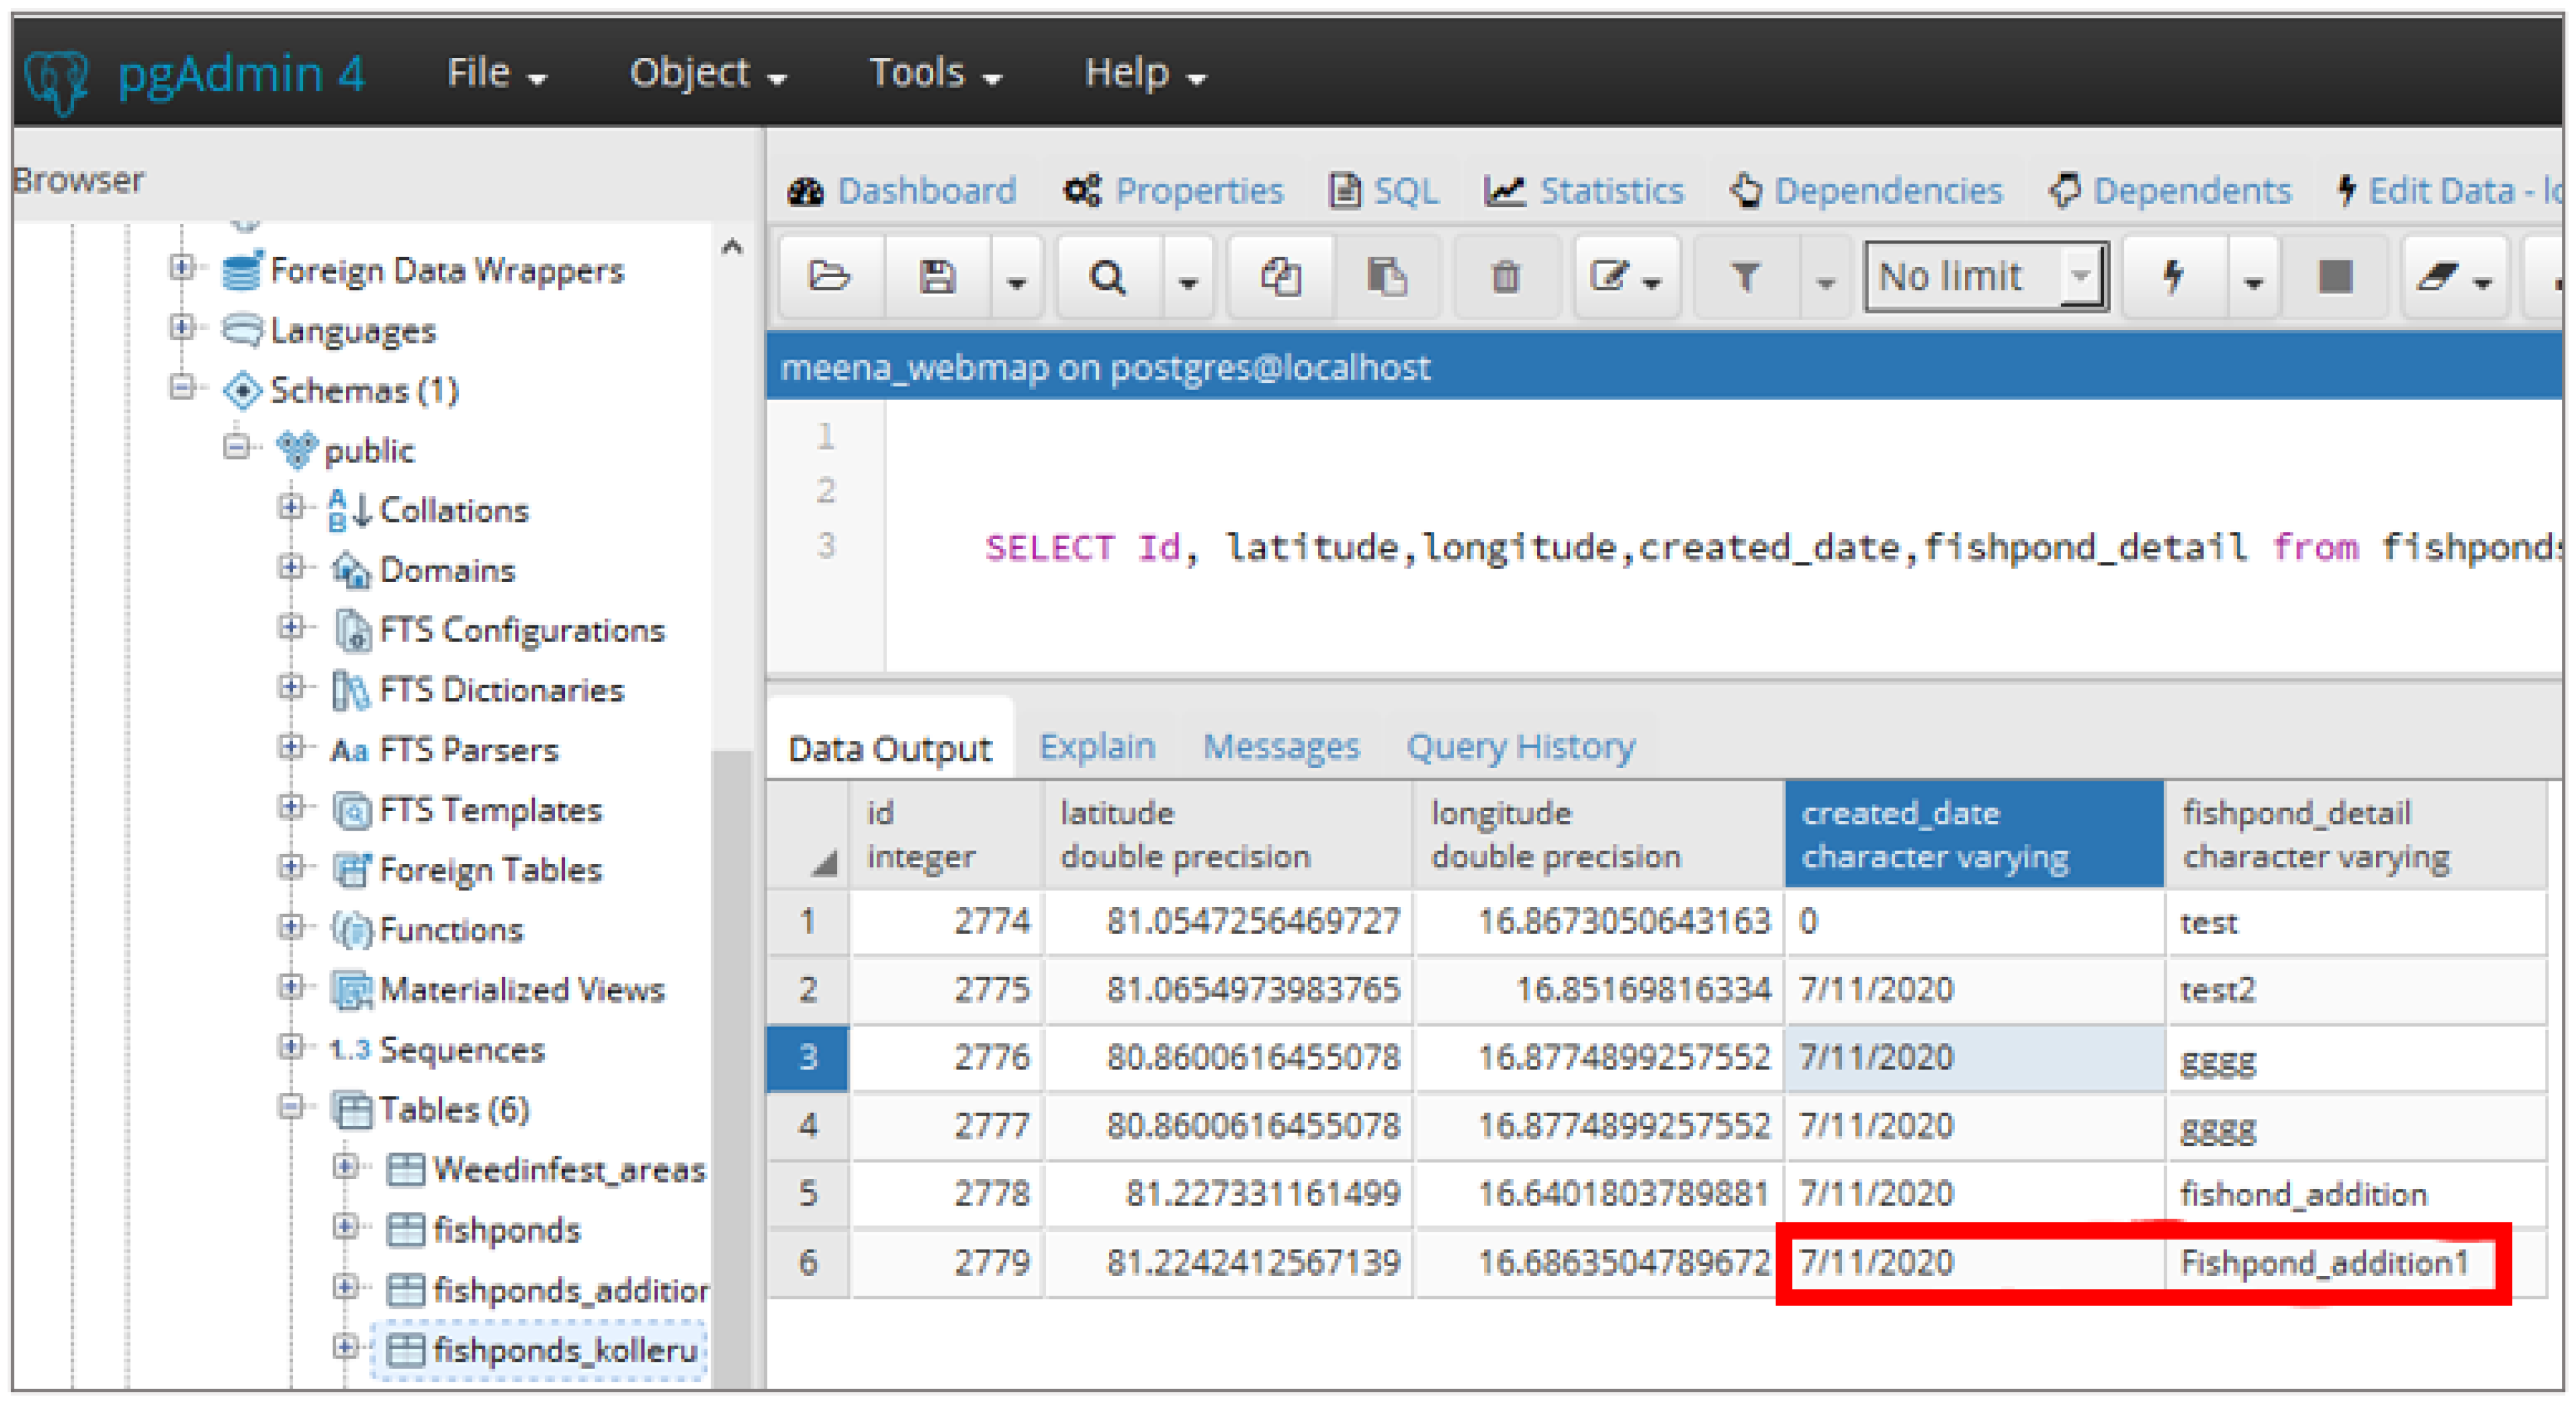Open the Tools menu
Screen dimensions: 2576x1403
click(x=934, y=73)
